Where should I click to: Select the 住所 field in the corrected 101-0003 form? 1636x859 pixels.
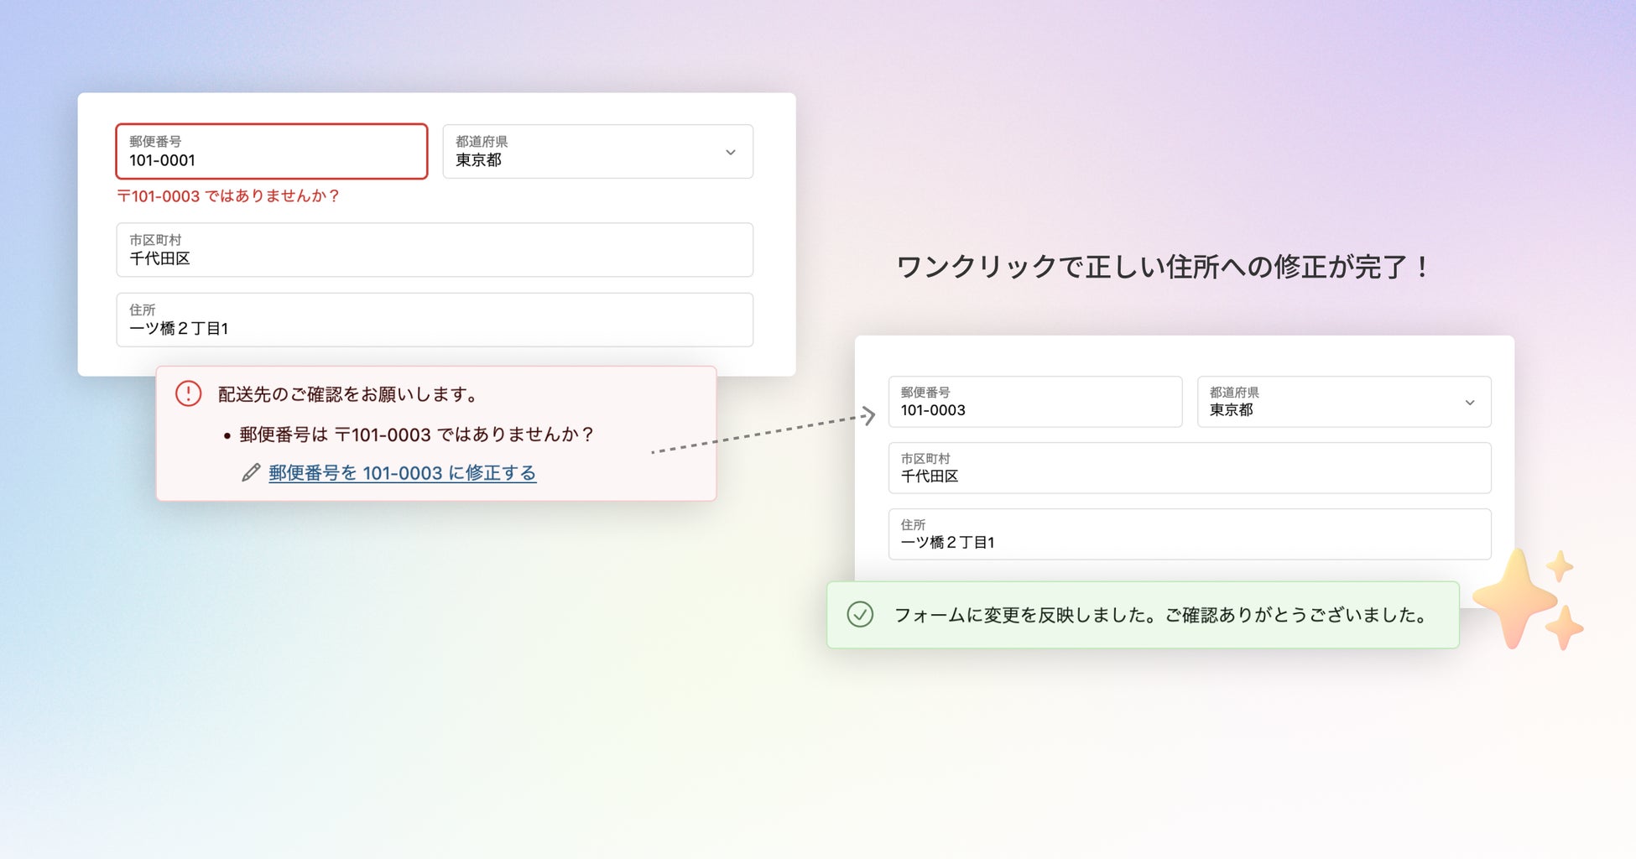pos(1190,534)
